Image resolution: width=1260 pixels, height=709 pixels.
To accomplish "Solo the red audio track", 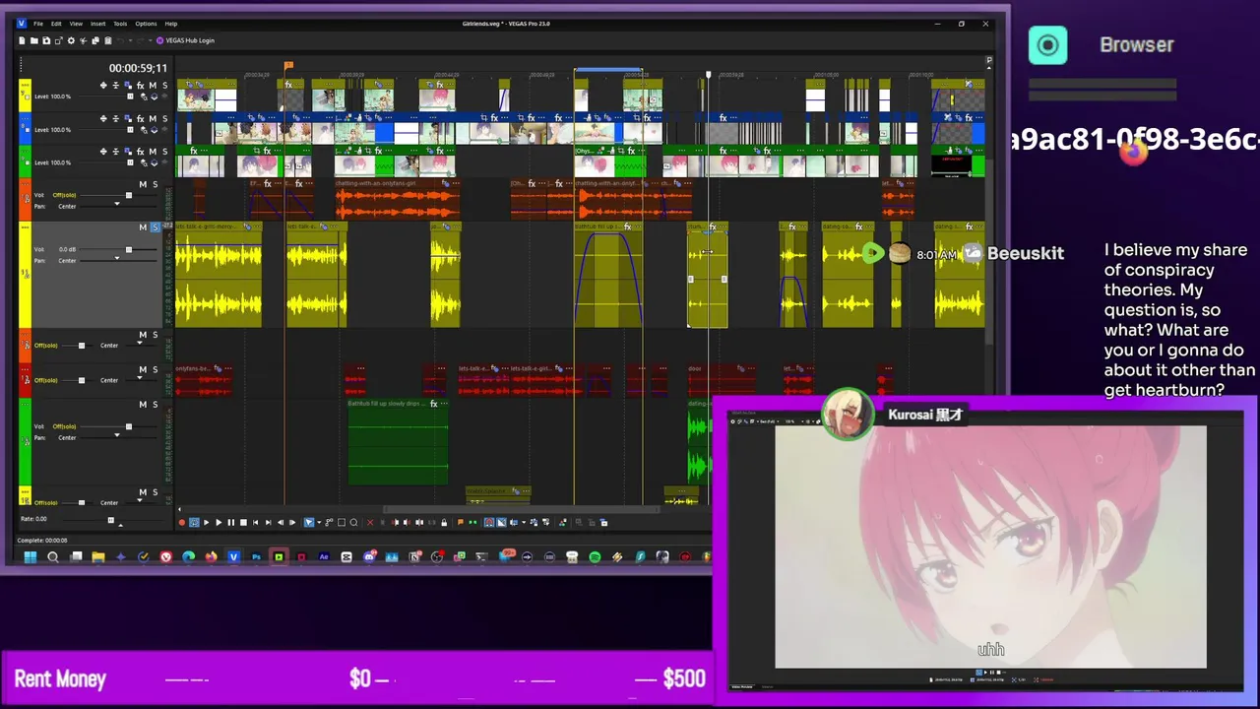I will 155,369.
